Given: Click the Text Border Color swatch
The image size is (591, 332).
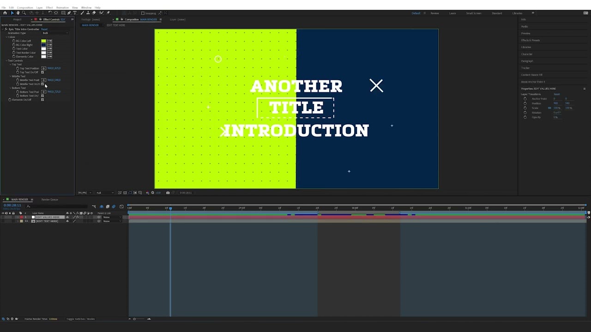Looking at the screenshot, I should tap(43, 53).
